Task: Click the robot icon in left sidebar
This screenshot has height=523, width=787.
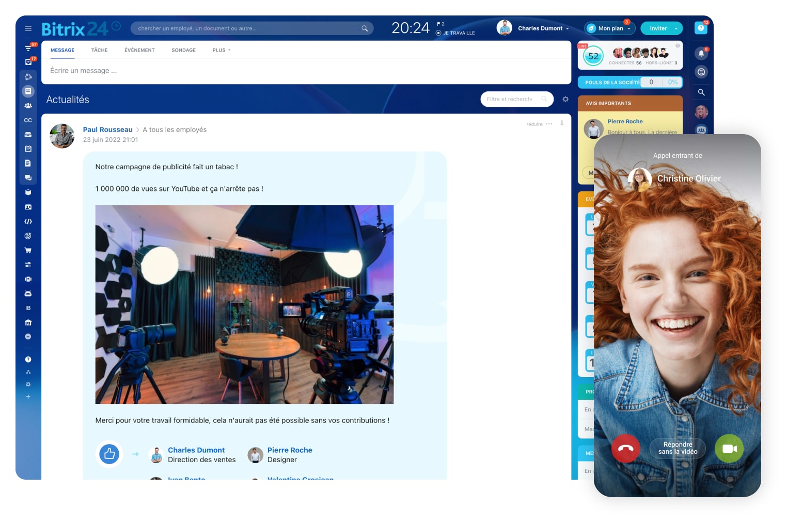Action: (x=28, y=293)
